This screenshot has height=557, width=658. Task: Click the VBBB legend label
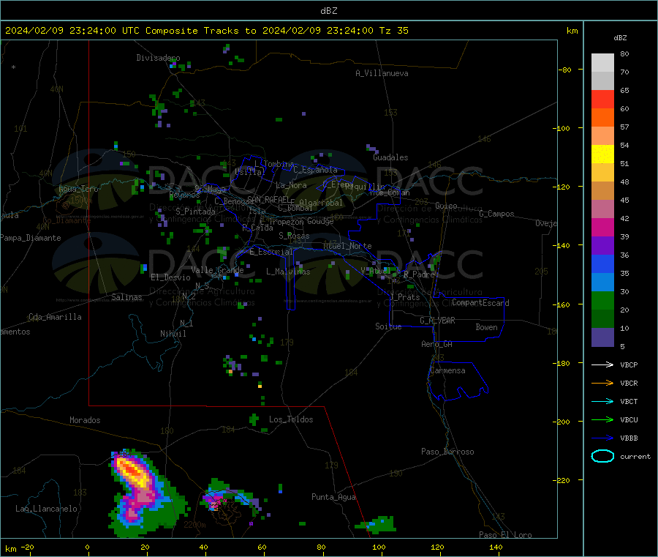tap(629, 438)
